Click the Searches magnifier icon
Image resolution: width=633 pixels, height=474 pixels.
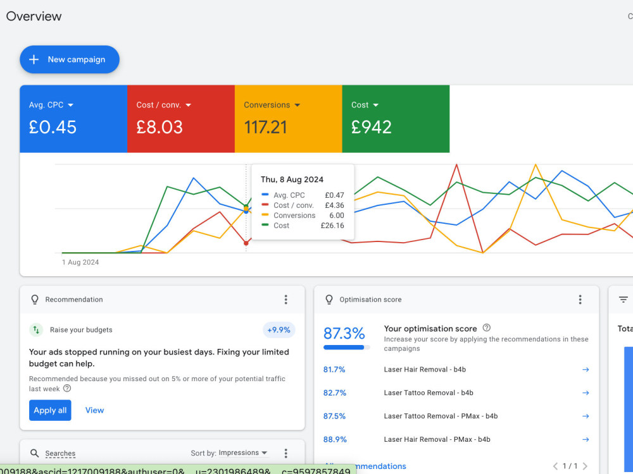point(35,453)
